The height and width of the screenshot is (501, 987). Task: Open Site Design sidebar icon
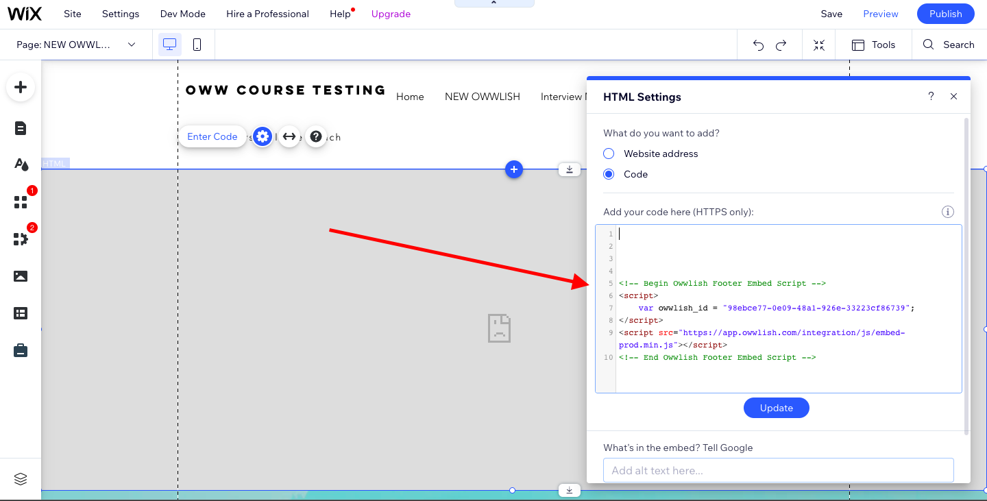coord(21,164)
